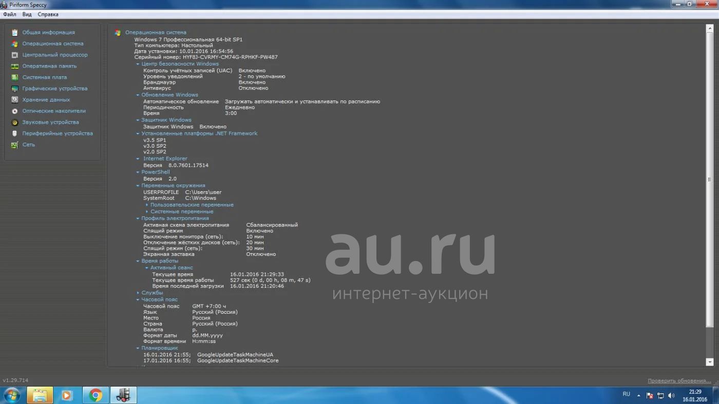The image size is (719, 404).
Task: Click the IE version 8.0.7601.17514 value
Action: [x=188, y=166]
